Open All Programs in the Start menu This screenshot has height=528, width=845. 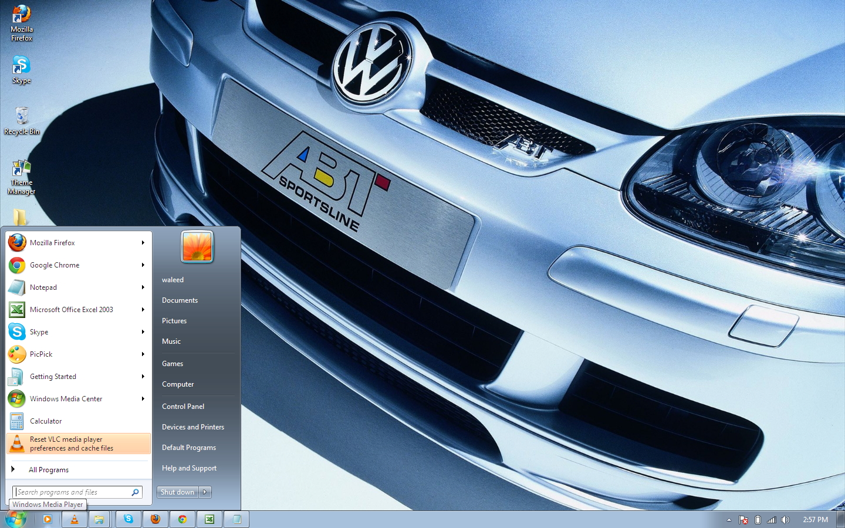point(49,469)
